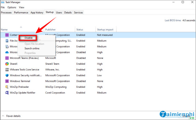The width and height of the screenshot is (196, 120).
Task: Click the Cortana app icon
Action: coord(7,35)
